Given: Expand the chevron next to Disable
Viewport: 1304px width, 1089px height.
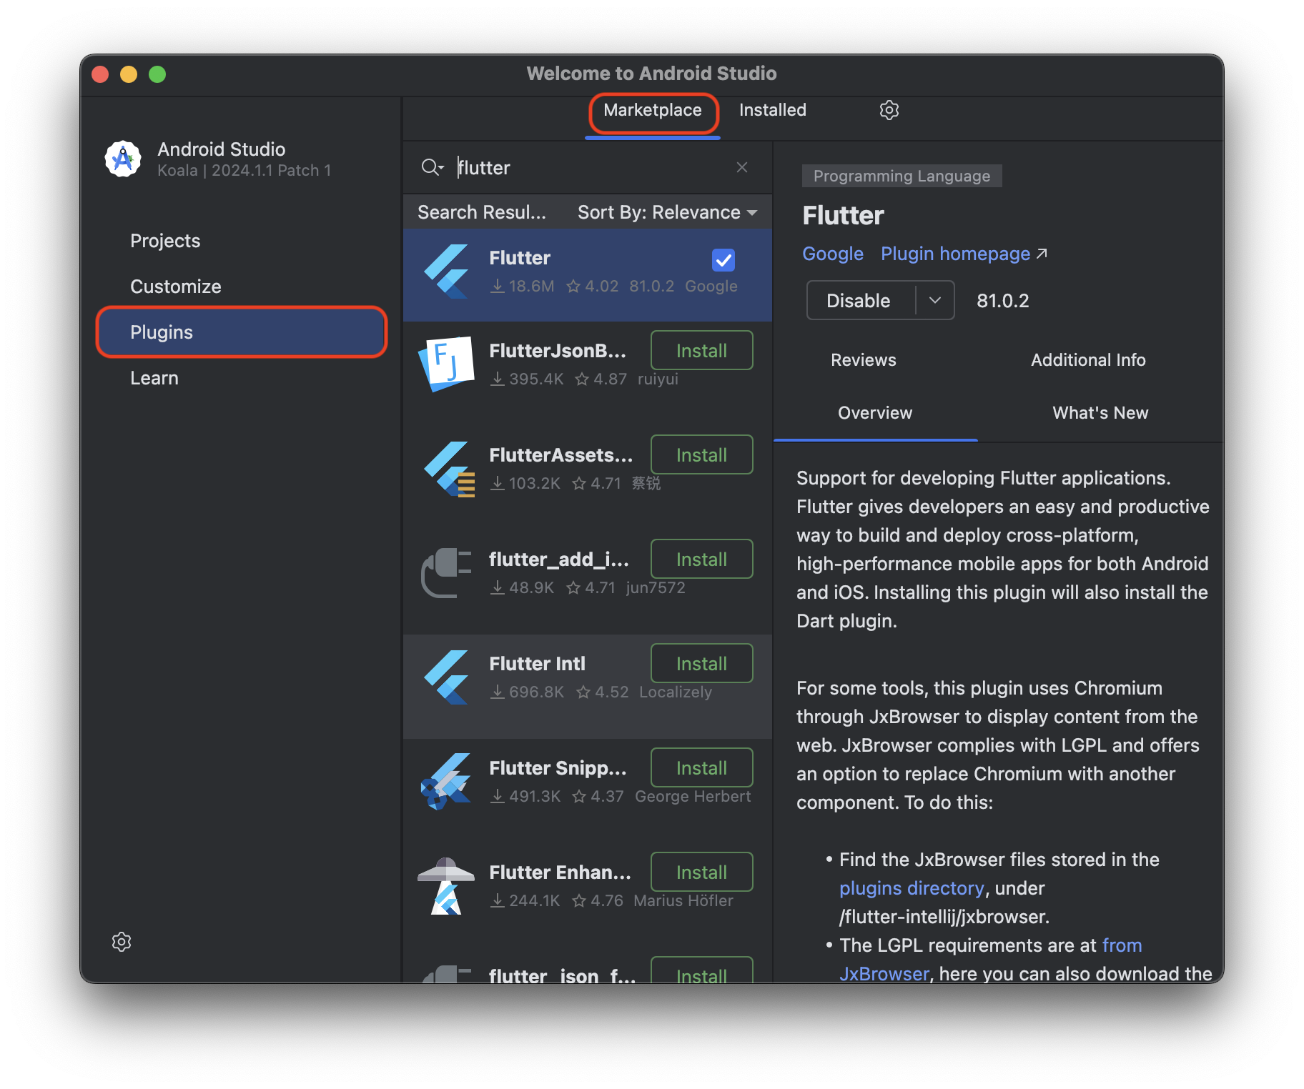Looking at the screenshot, I should 934,300.
